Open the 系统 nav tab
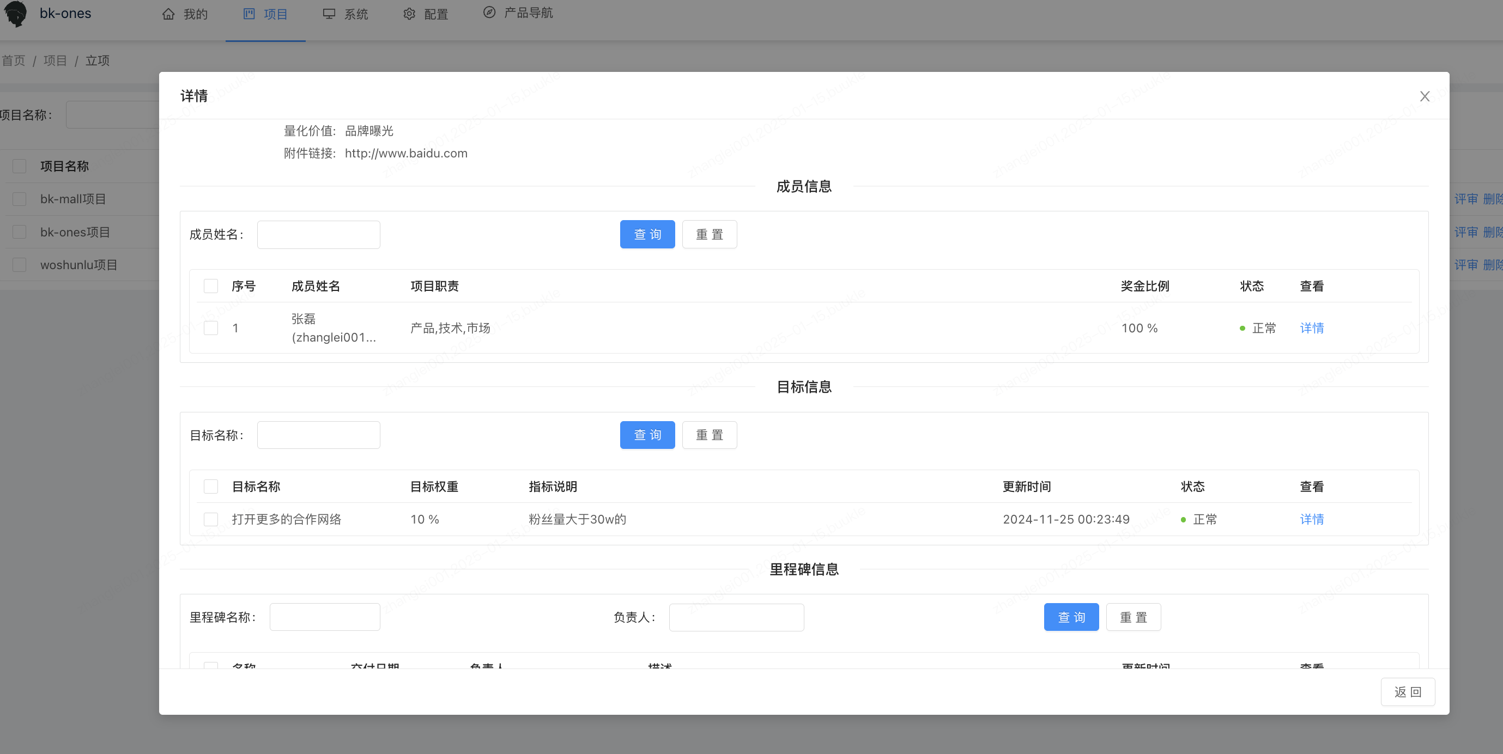Image resolution: width=1503 pixels, height=754 pixels. pyautogui.click(x=346, y=14)
